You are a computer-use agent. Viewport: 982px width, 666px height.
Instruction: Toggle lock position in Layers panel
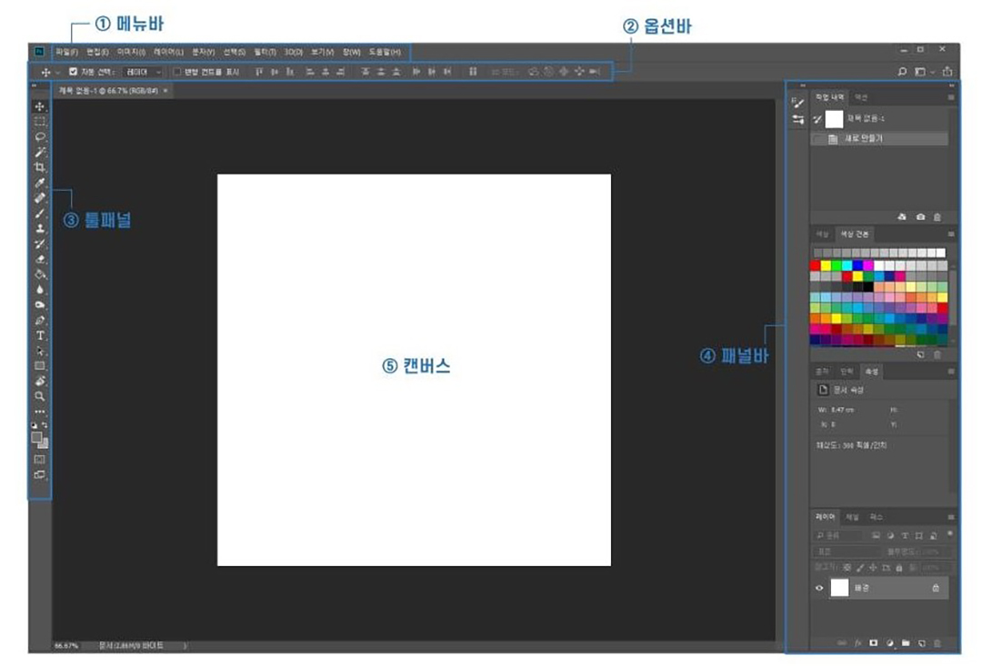[x=873, y=568]
